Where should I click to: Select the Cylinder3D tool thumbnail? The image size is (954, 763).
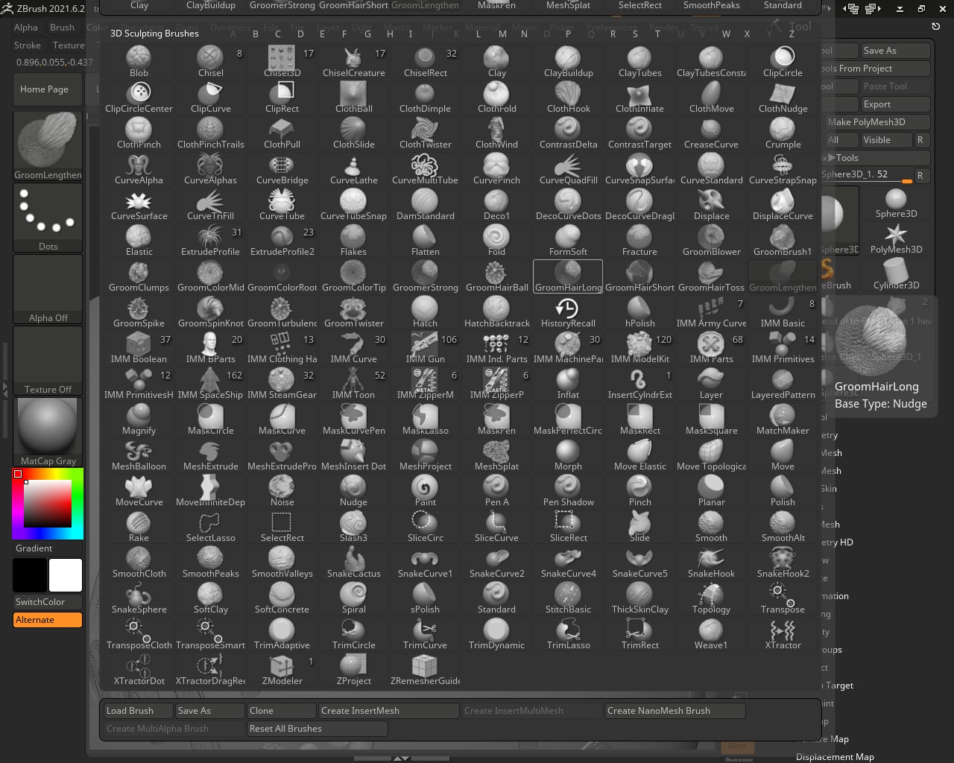[x=896, y=274]
